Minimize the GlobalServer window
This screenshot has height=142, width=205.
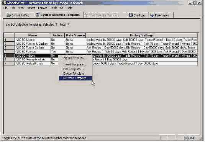click(190, 3)
